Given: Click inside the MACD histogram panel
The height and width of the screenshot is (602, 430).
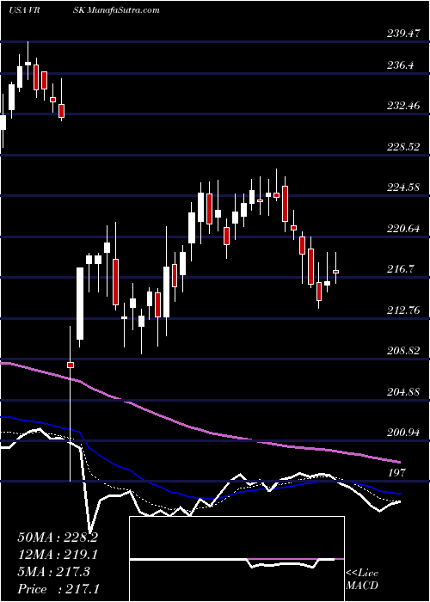Looking at the screenshot, I should (x=236, y=559).
